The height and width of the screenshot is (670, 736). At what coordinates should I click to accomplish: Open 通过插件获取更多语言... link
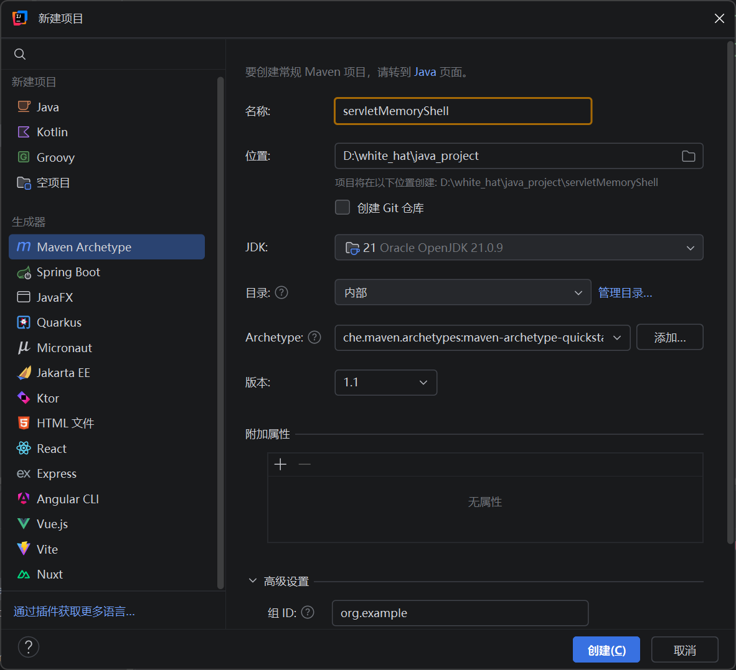coord(74,611)
